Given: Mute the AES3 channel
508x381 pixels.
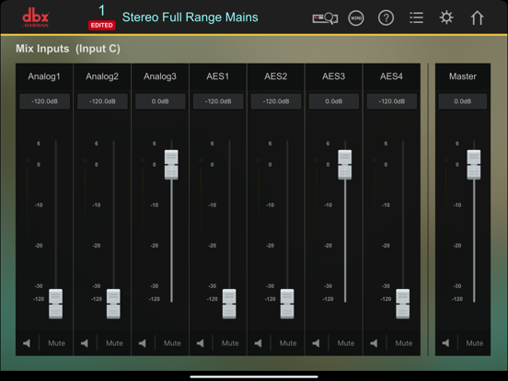Looking at the screenshot, I should (x=346, y=343).
